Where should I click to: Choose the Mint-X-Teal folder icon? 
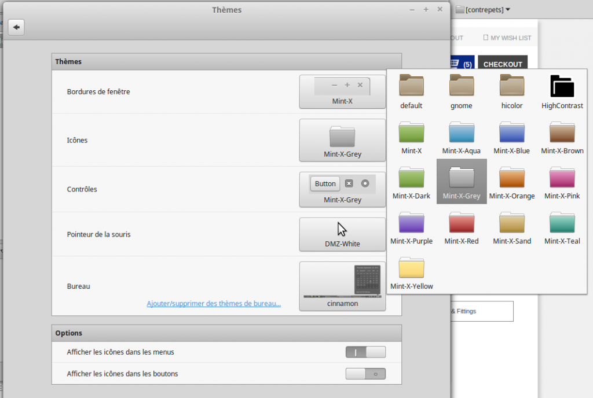562,227
